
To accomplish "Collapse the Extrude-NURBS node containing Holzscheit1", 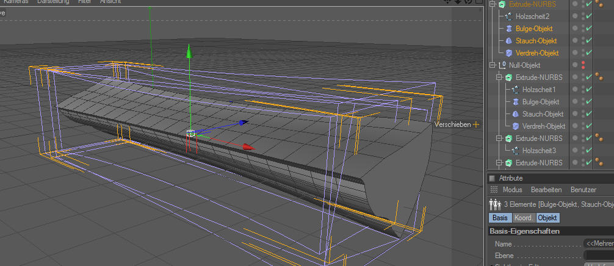I will pyautogui.click(x=499, y=77).
